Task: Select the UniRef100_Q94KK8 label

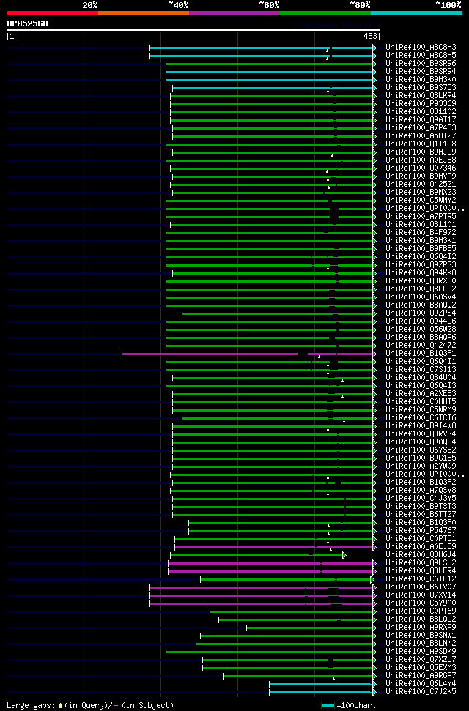Action: tap(421, 272)
